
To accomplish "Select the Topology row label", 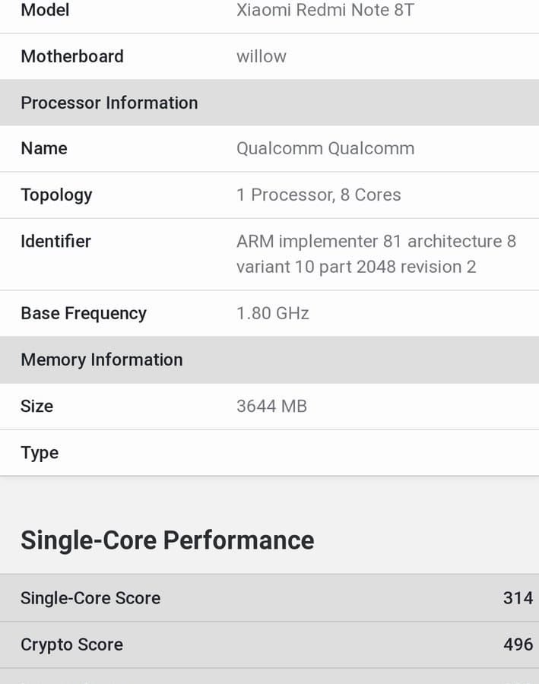I will click(56, 195).
